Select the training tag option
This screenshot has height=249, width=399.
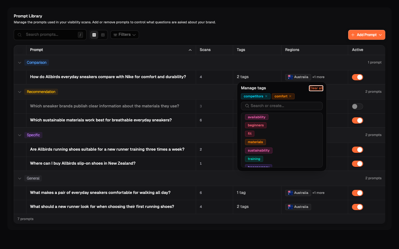click(x=254, y=159)
